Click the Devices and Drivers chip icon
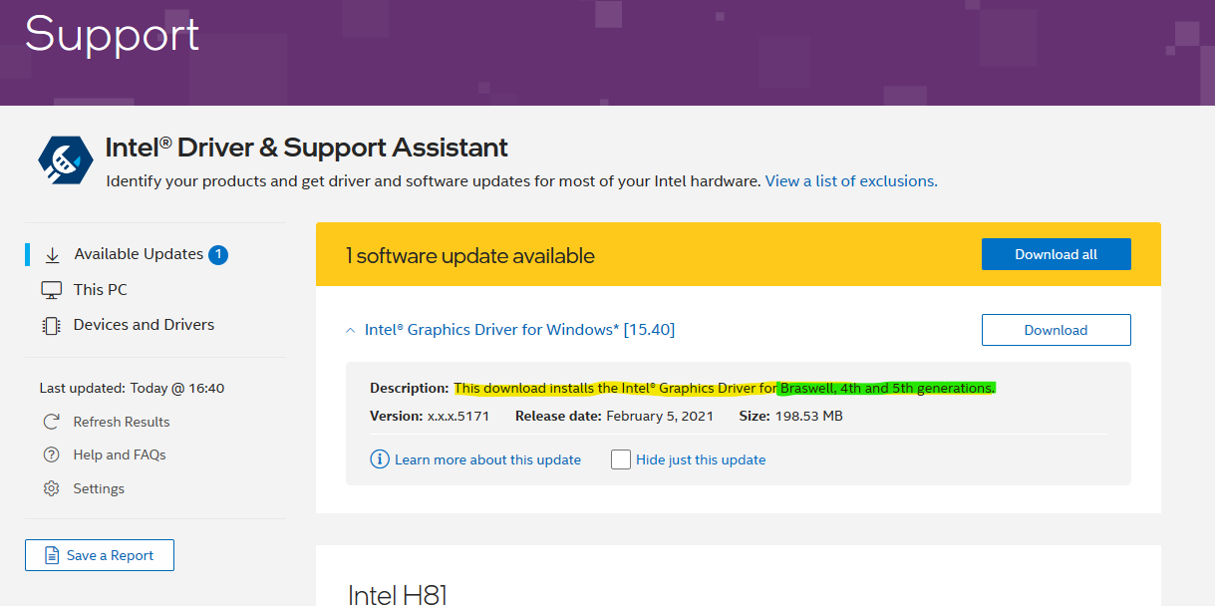Image resolution: width=1215 pixels, height=606 pixels. 52,324
